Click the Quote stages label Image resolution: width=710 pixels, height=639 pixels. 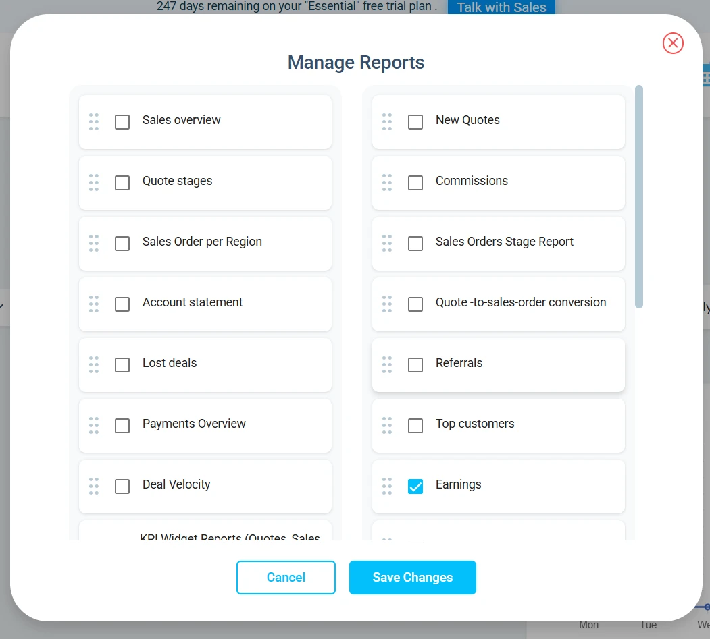tap(177, 181)
